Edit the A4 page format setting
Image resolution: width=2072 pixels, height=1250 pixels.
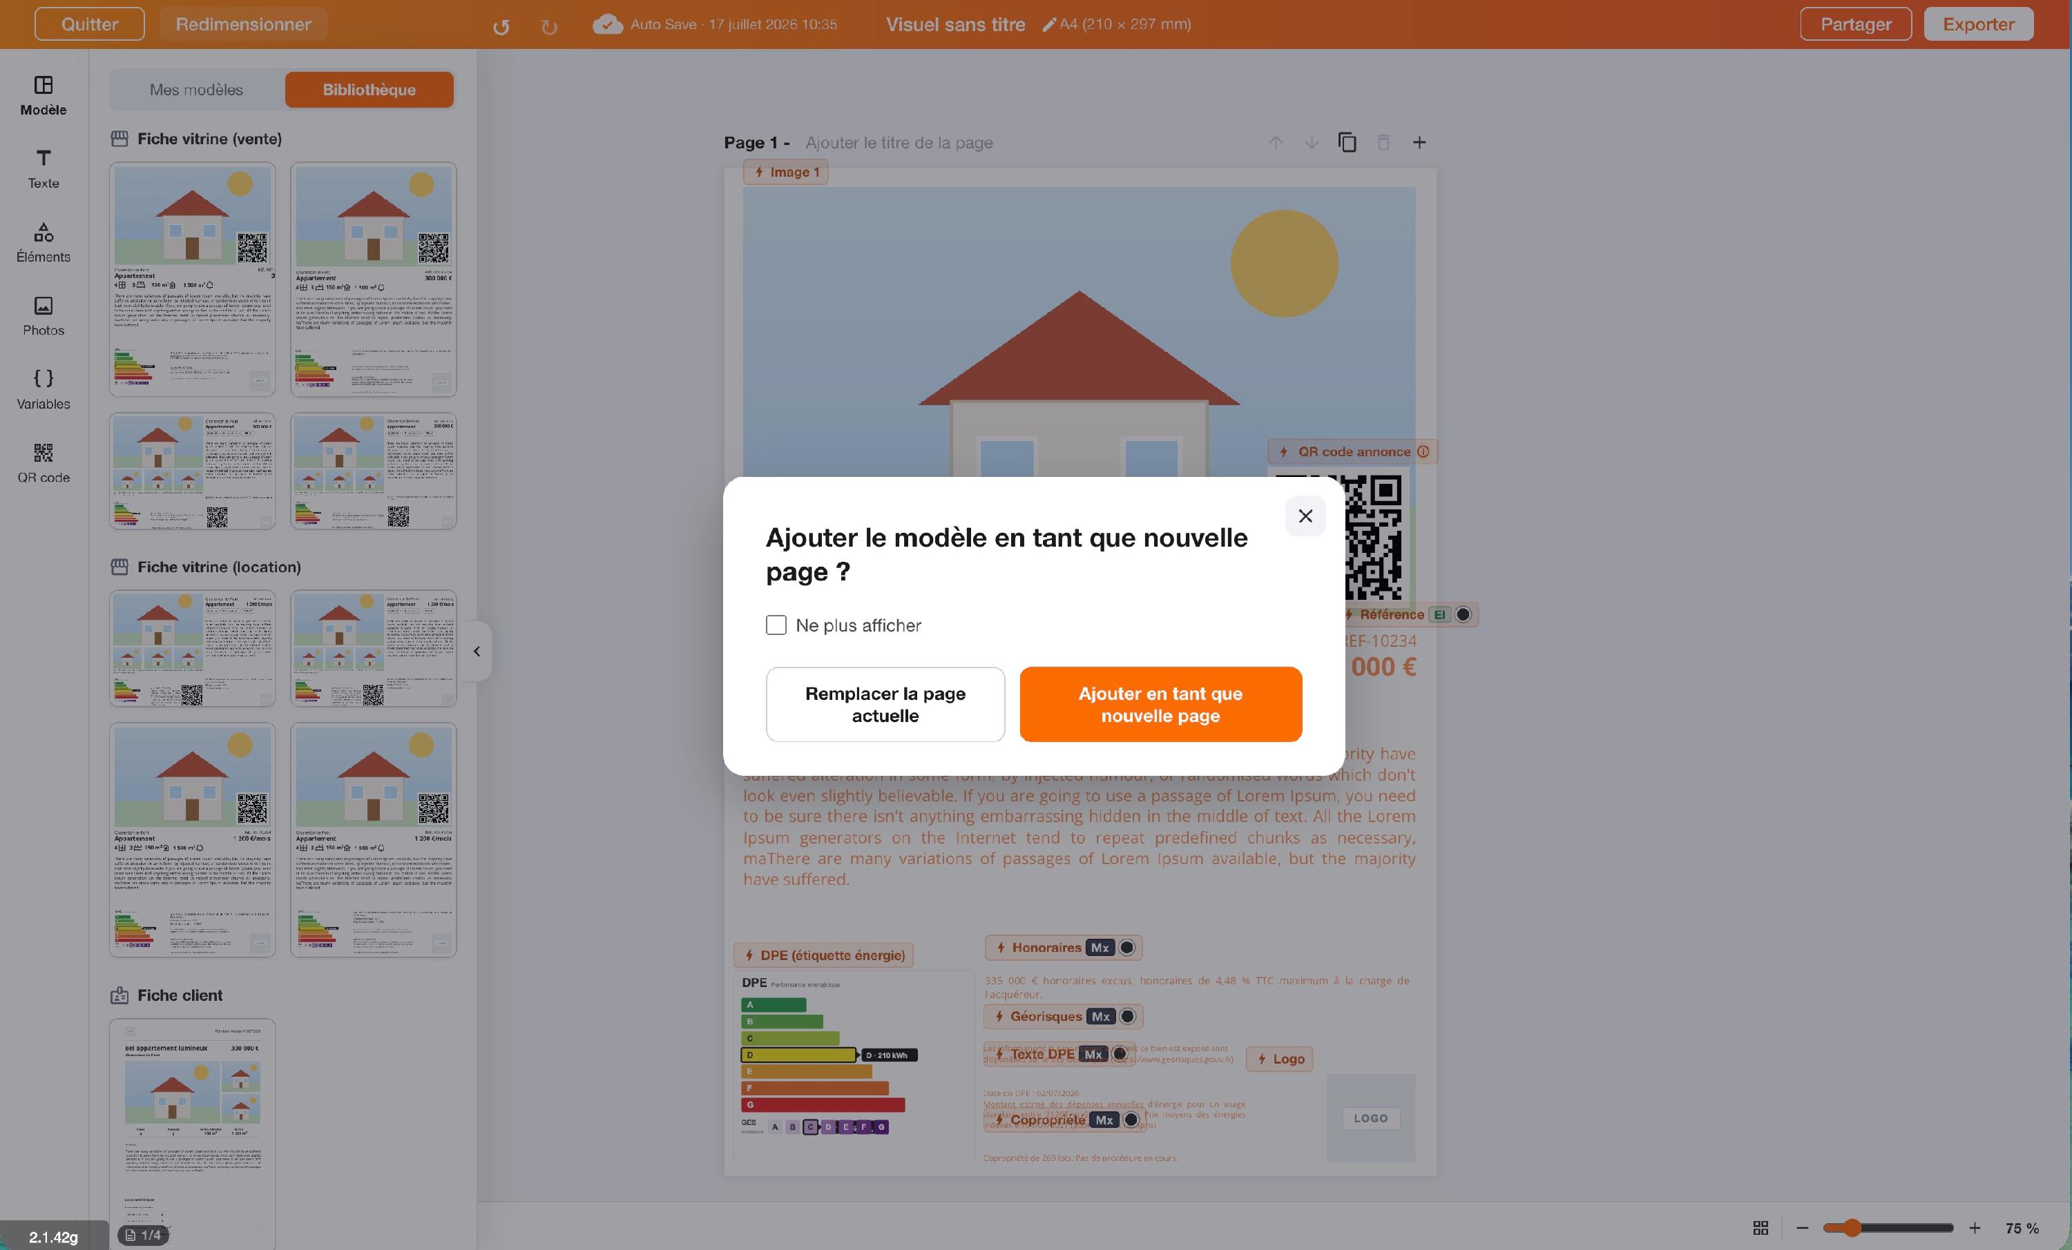pyautogui.click(x=1117, y=24)
